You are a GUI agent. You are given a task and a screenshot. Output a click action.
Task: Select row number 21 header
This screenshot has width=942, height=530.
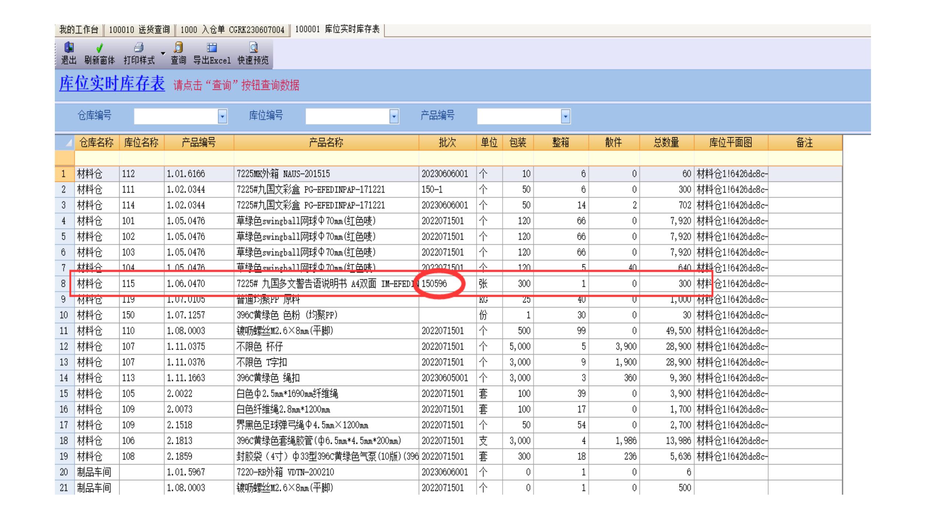pos(64,488)
